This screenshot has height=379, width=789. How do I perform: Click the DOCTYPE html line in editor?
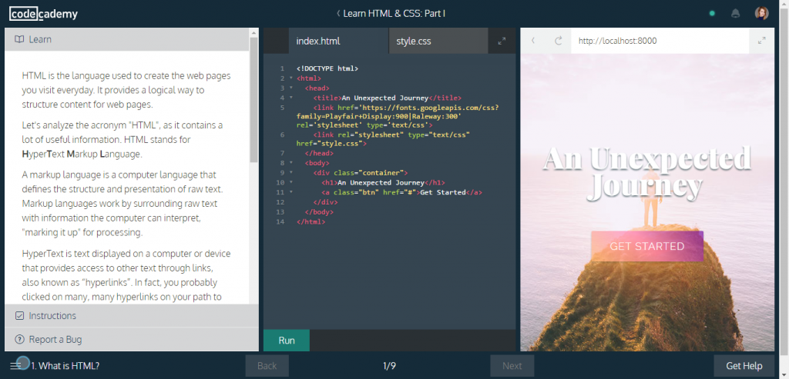(x=327, y=68)
